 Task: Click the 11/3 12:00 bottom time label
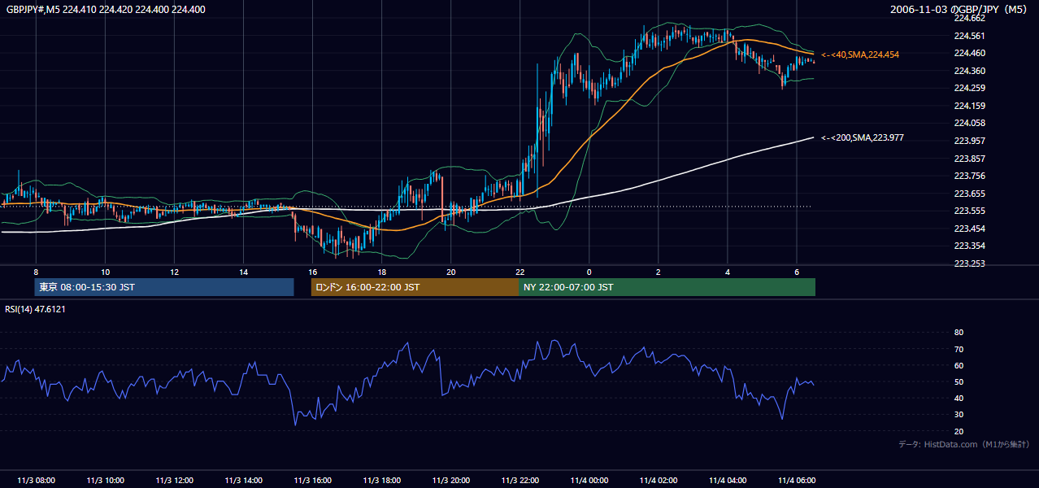(174, 480)
